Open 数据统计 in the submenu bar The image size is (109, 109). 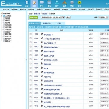pyautogui.click(x=73, y=10)
